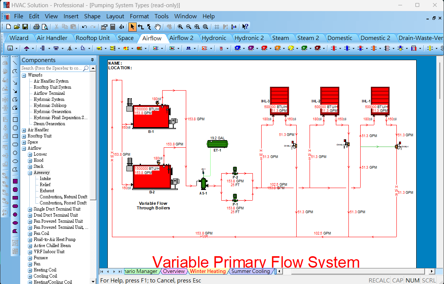Open the Summer Cooling sheet tab
This screenshot has width=444, height=284.
[251, 271]
